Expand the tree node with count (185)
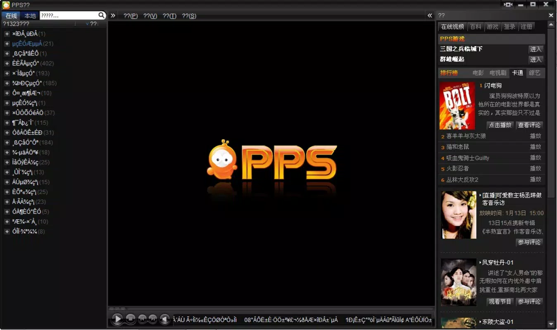 (x=7, y=83)
